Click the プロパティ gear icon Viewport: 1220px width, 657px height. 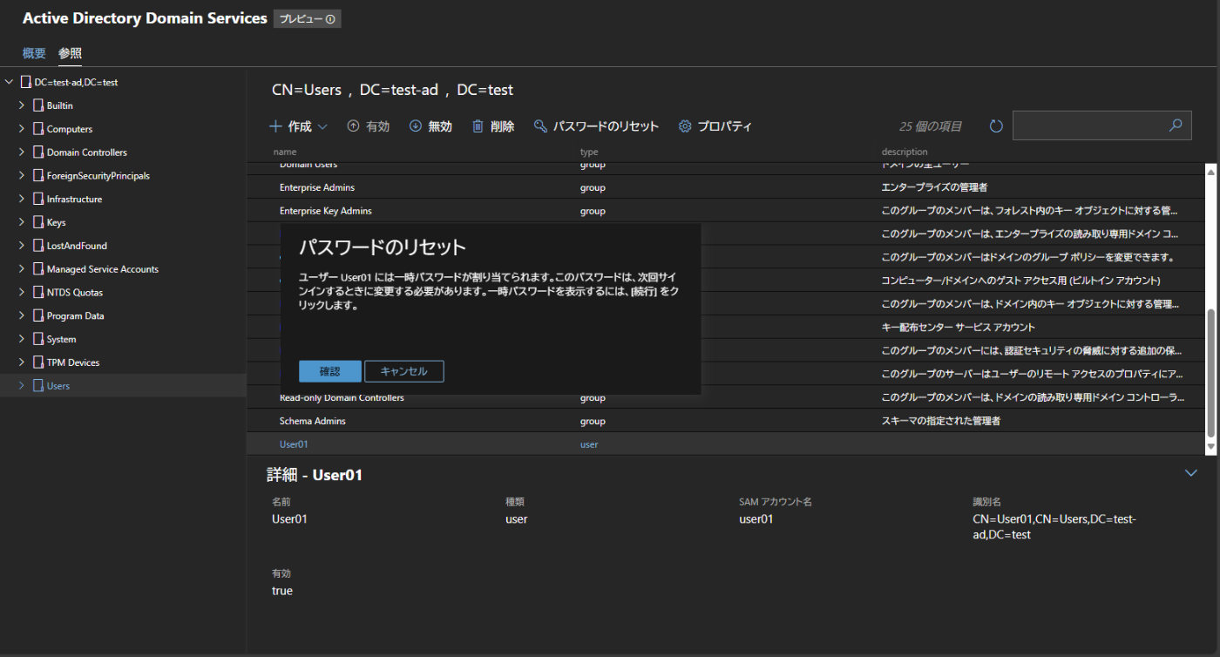685,126
